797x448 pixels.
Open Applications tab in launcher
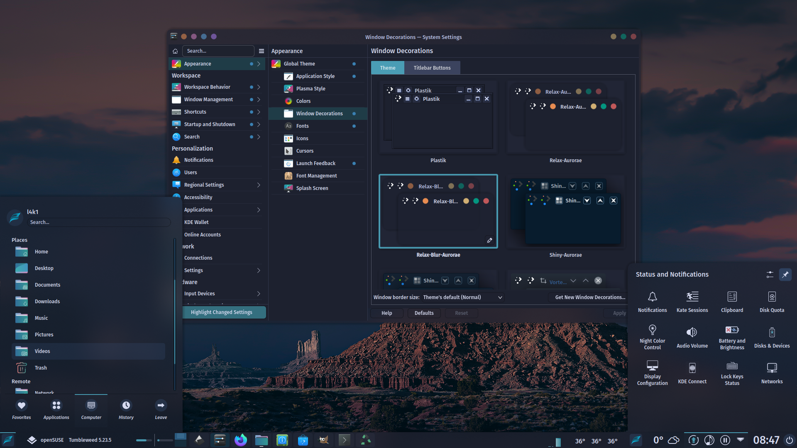click(x=56, y=409)
